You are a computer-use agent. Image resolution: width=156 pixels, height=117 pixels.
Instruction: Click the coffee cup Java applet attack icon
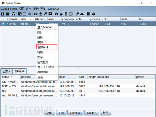coord(61,14)
